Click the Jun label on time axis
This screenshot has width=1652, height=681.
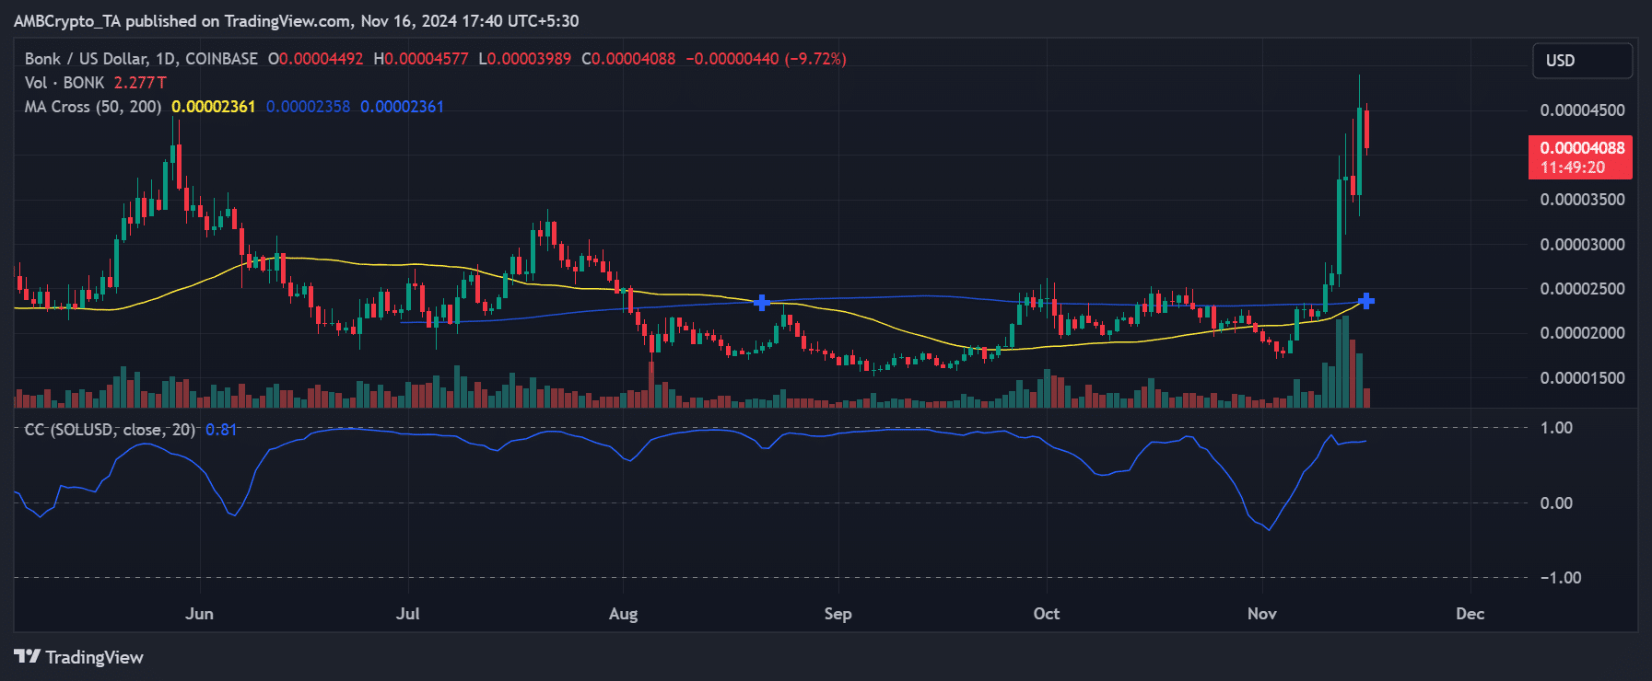[199, 614]
